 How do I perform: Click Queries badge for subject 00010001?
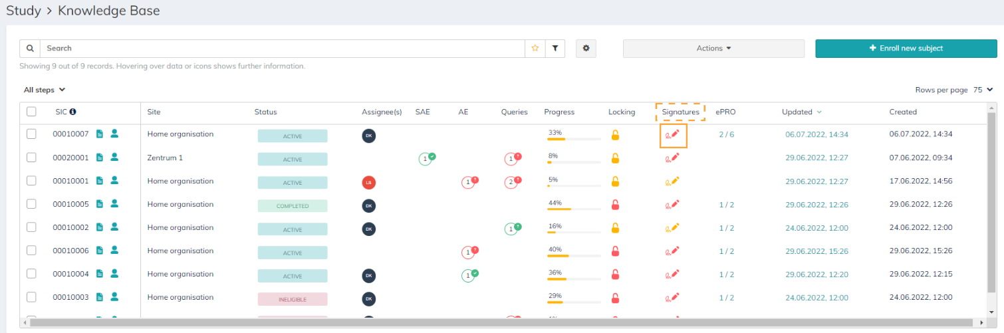[512, 181]
